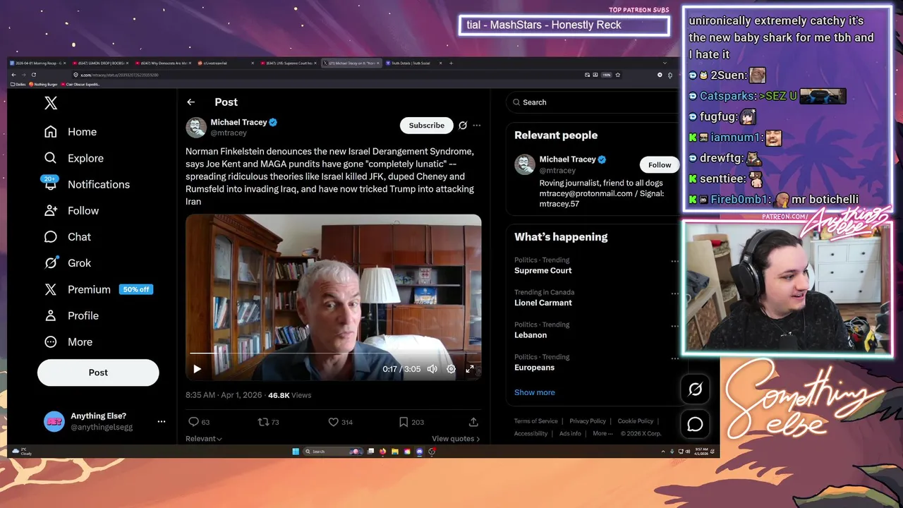Play the Finkelstein video
This screenshot has width=903, height=508.
point(197,369)
